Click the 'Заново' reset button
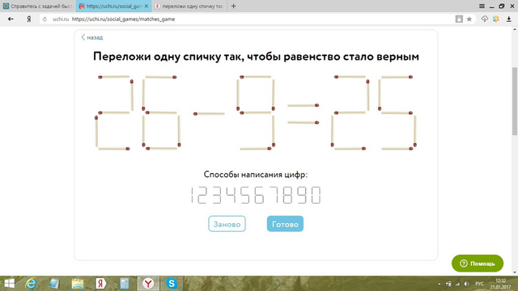518x291 pixels. coord(227,224)
